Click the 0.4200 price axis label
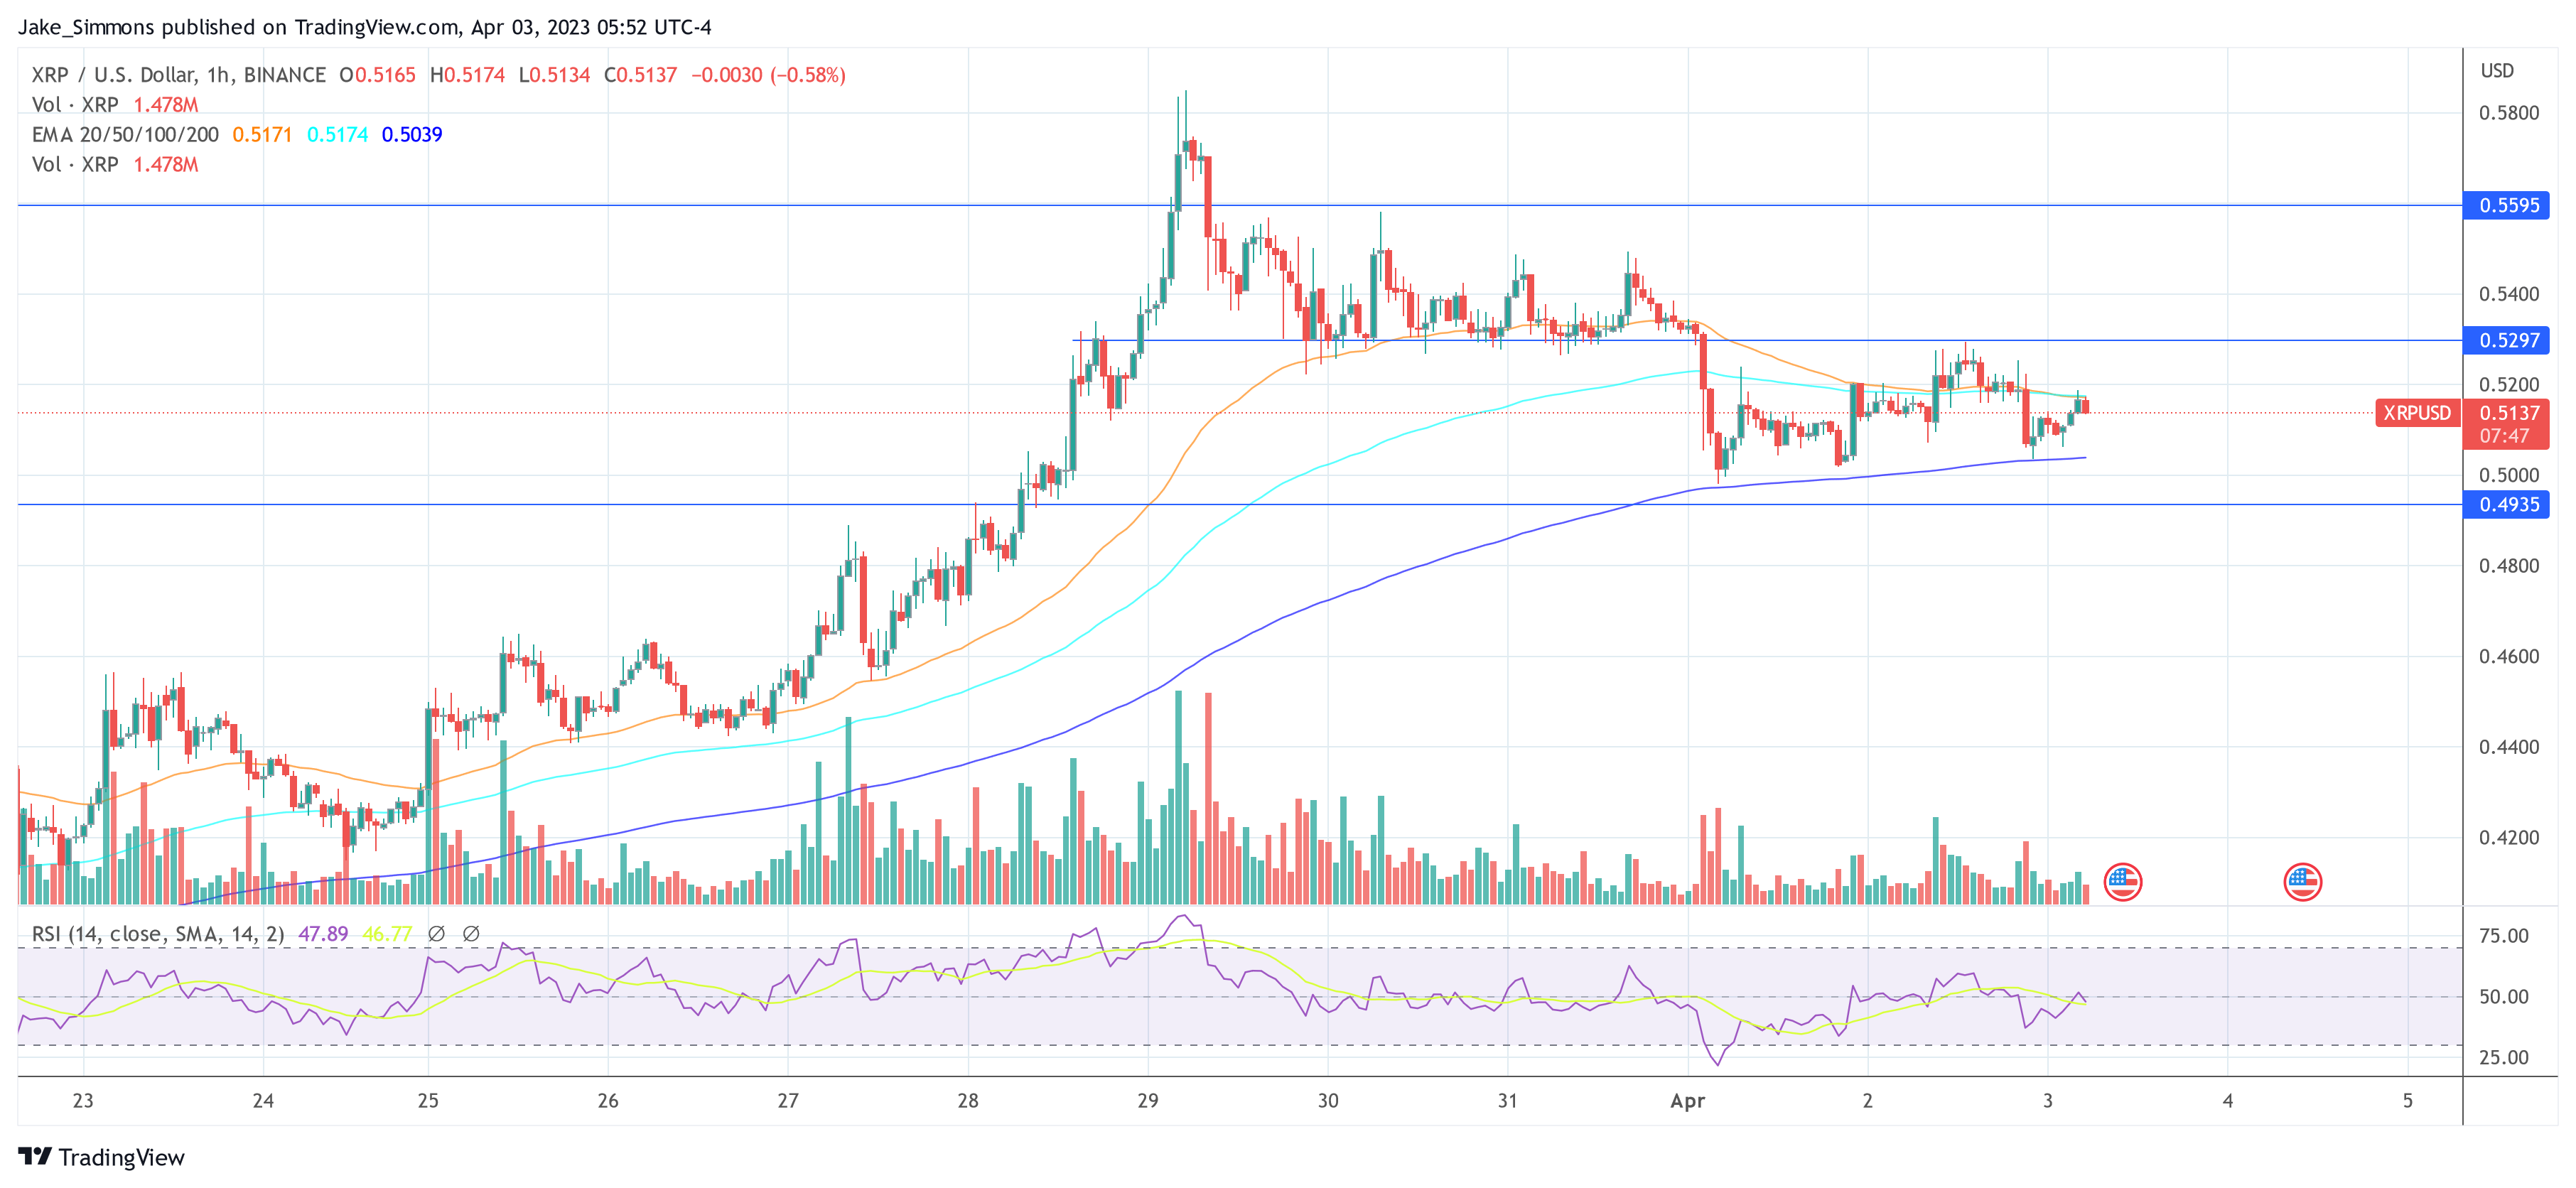 coord(2509,838)
